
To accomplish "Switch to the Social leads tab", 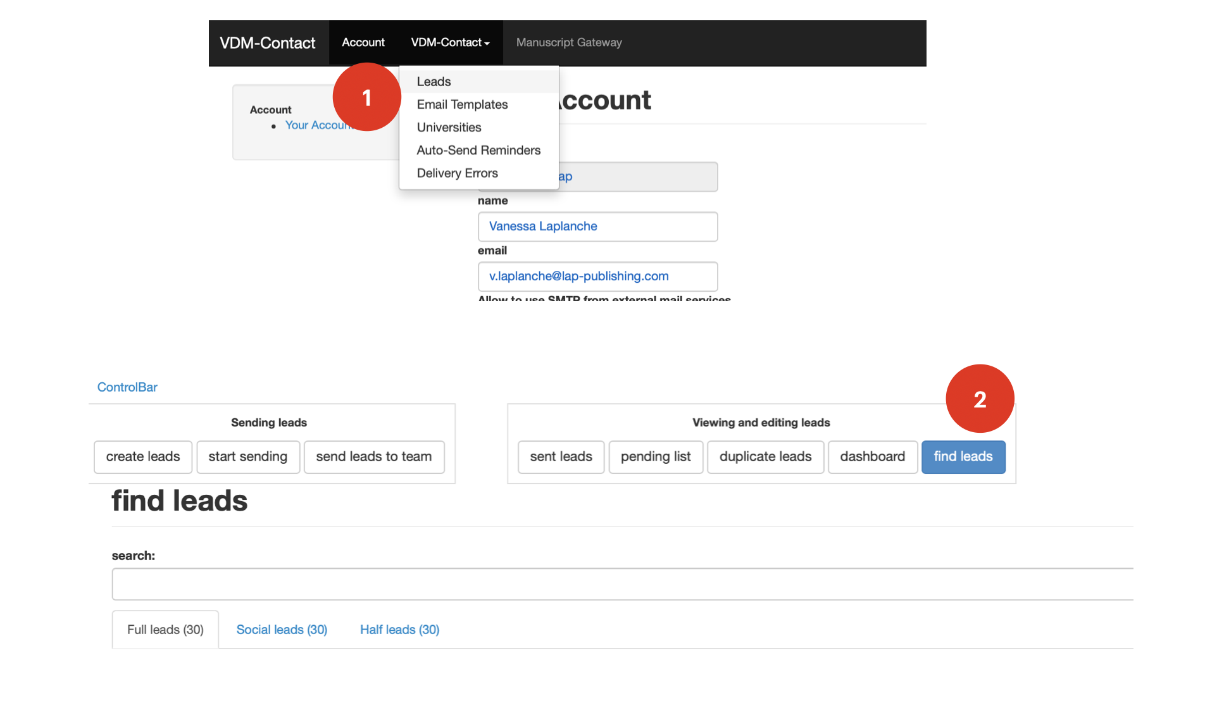I will point(282,630).
